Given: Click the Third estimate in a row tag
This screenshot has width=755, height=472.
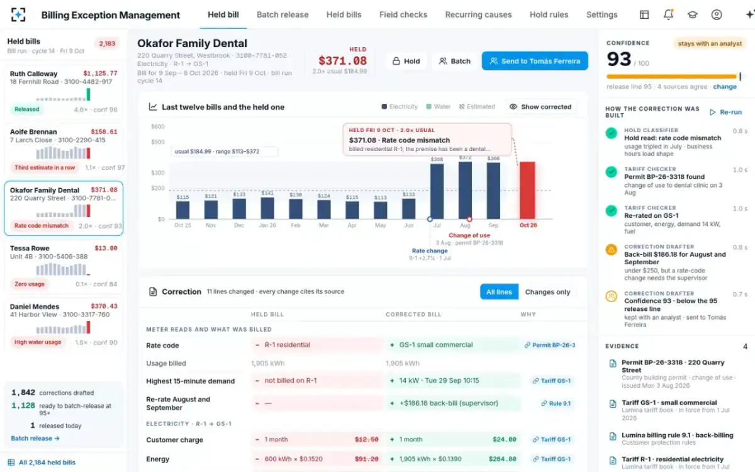Looking at the screenshot, I should coord(45,168).
